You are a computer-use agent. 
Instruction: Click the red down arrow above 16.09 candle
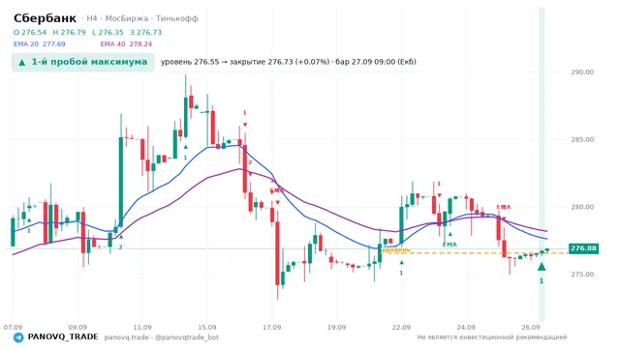pyautogui.click(x=245, y=125)
